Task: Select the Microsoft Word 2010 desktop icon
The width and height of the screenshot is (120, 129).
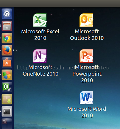Action: (86, 98)
